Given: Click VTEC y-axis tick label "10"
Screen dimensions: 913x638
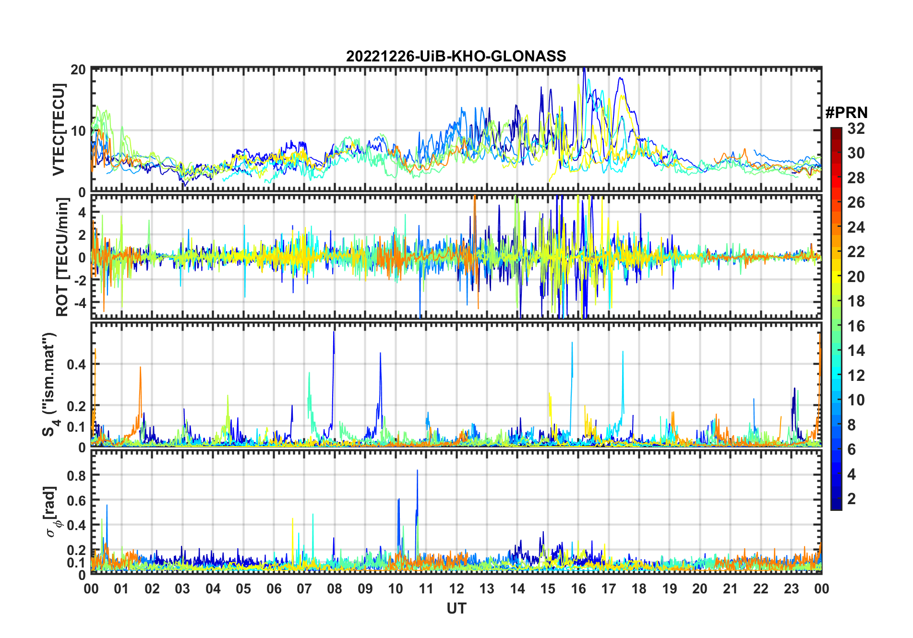Looking at the screenshot, I should pyautogui.click(x=78, y=130).
